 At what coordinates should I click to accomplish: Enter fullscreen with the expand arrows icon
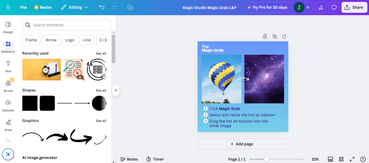(x=352, y=159)
